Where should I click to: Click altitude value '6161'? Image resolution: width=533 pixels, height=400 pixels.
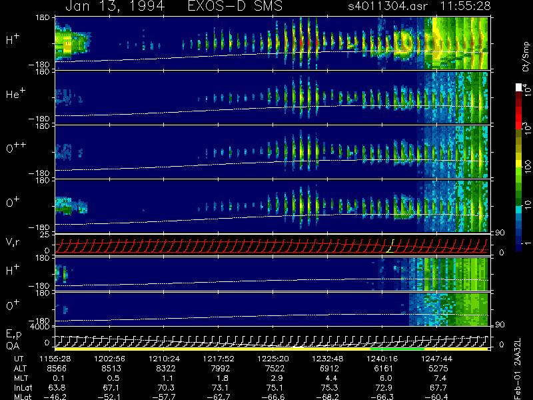click(x=384, y=369)
